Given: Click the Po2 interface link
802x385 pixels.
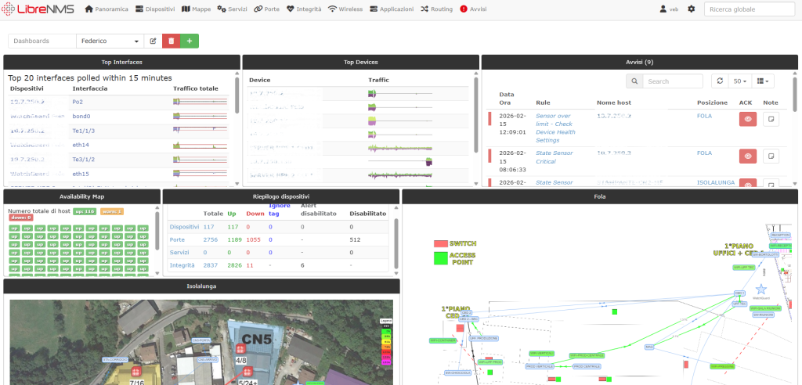Looking at the screenshot, I should [78, 102].
